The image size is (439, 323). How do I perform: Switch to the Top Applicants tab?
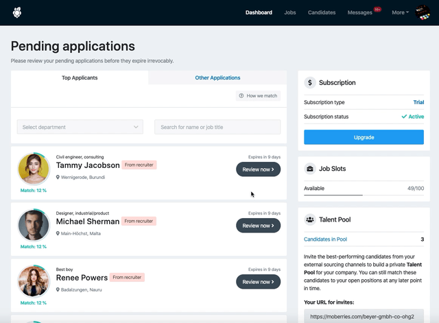[x=80, y=77]
